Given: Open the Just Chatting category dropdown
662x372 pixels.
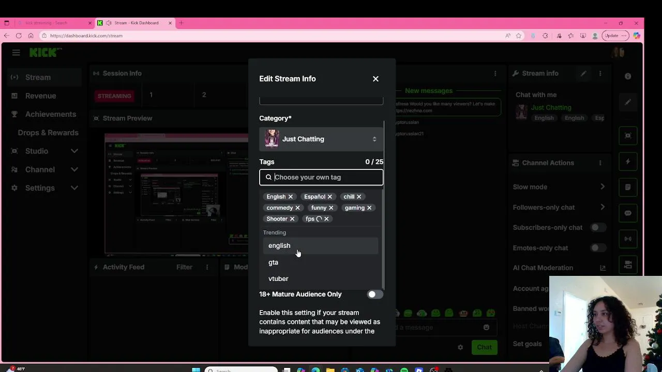Looking at the screenshot, I should (321, 139).
